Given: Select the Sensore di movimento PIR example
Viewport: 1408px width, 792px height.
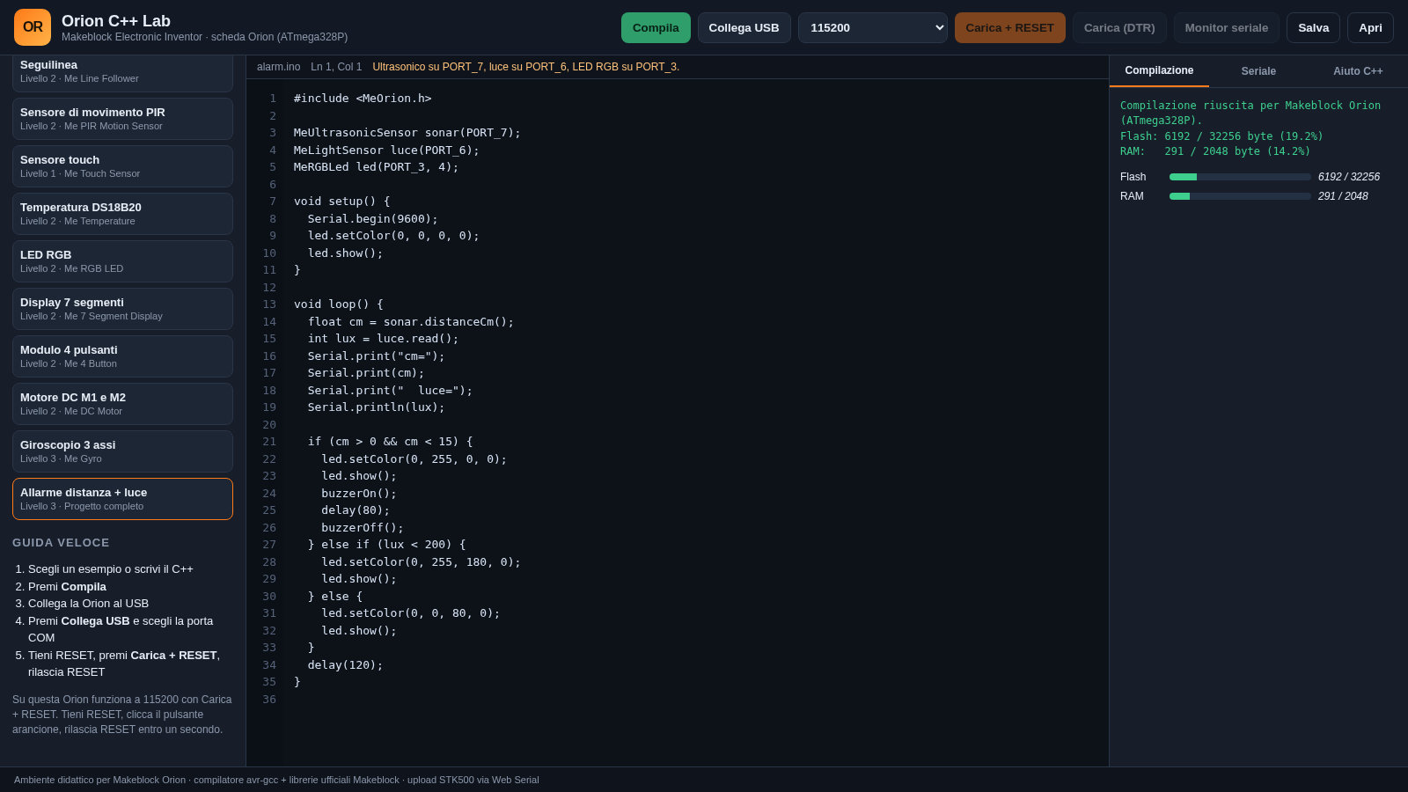Looking at the screenshot, I should (122, 119).
